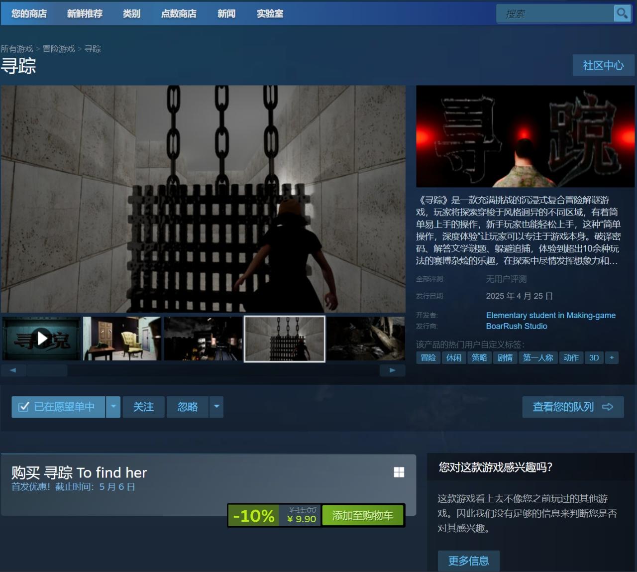This screenshot has height=572, width=637.
Task: Open the ignore options dropdown arrow
Action: 216,407
